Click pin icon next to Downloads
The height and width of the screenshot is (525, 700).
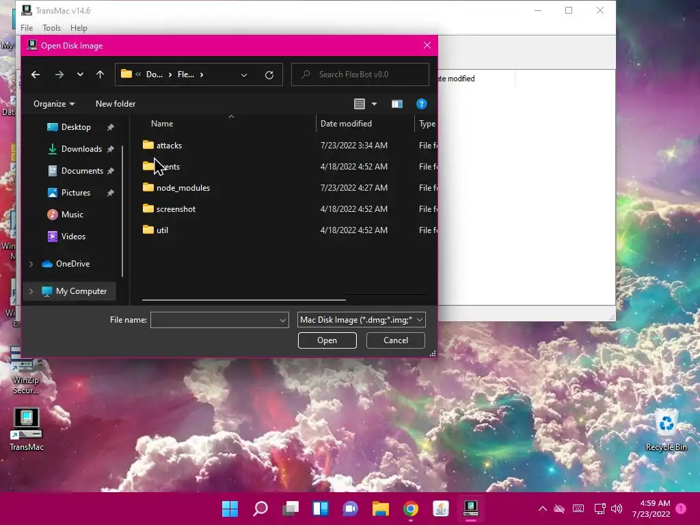pyautogui.click(x=110, y=149)
